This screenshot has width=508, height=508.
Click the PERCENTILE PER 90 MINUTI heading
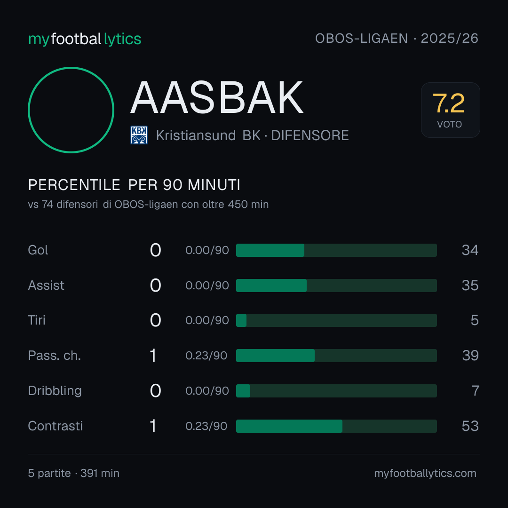click(x=134, y=185)
